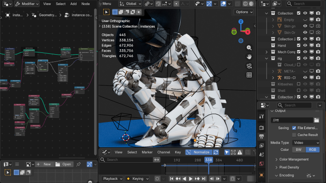Screen dimensions: 326x183
Task: Switch orthographic/perspective with grid icon
Action: 249,75
